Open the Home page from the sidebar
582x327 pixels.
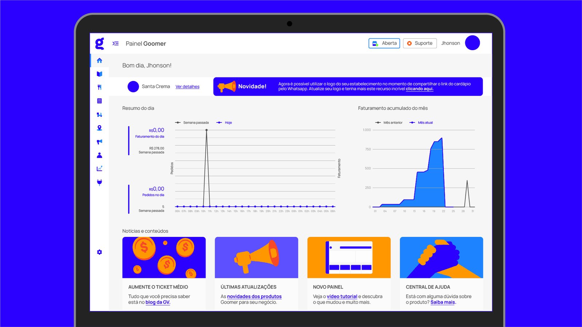tap(99, 60)
